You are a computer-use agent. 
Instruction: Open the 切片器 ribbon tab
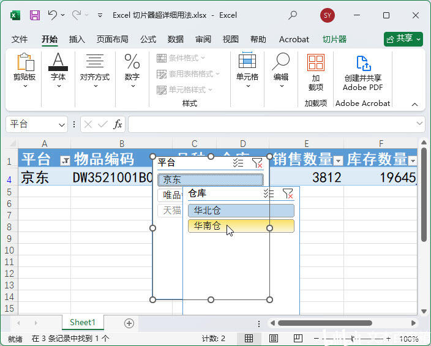pyautogui.click(x=334, y=39)
